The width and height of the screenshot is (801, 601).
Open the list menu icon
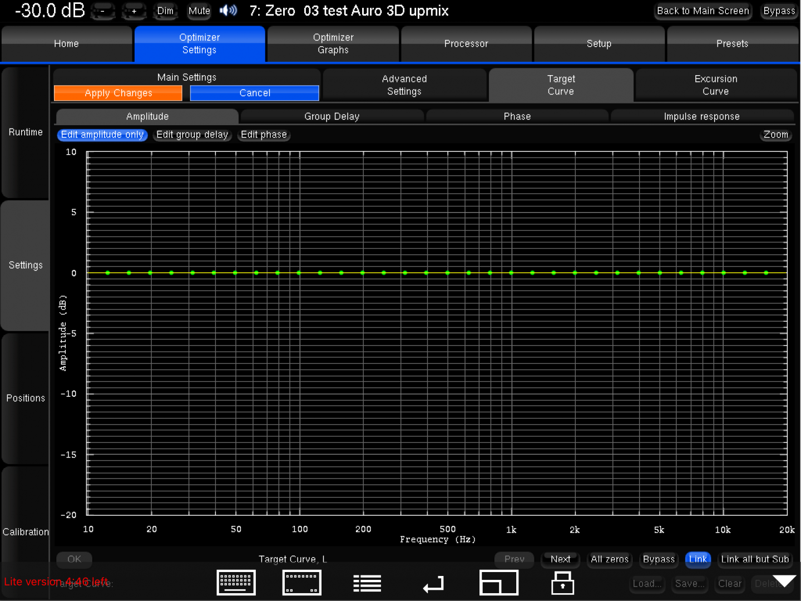367,583
